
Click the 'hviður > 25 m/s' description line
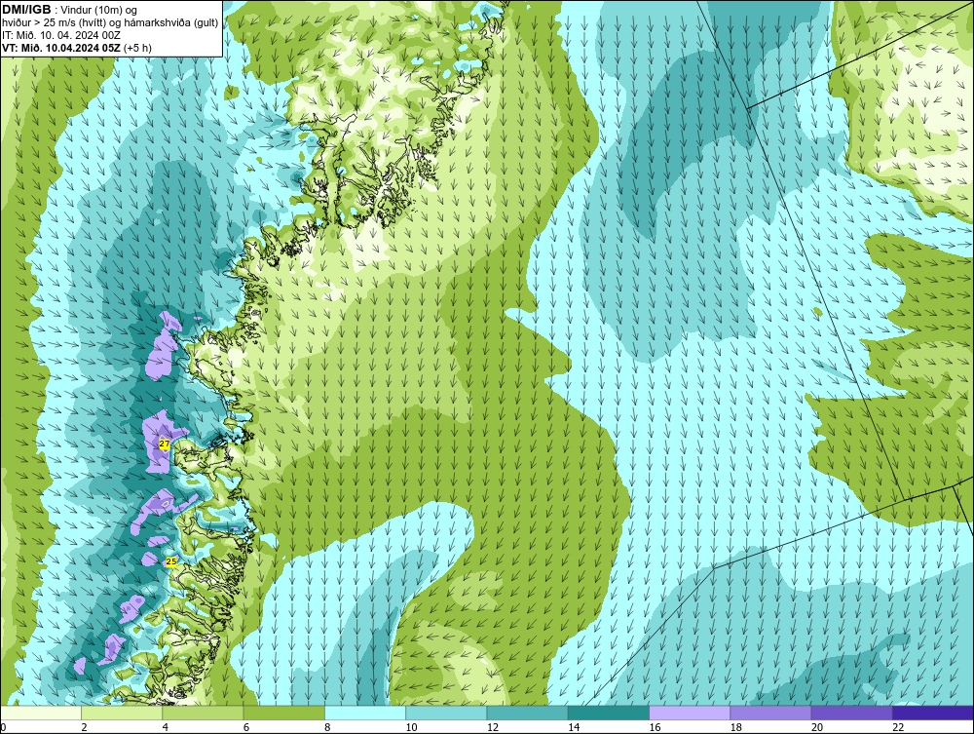110,23
